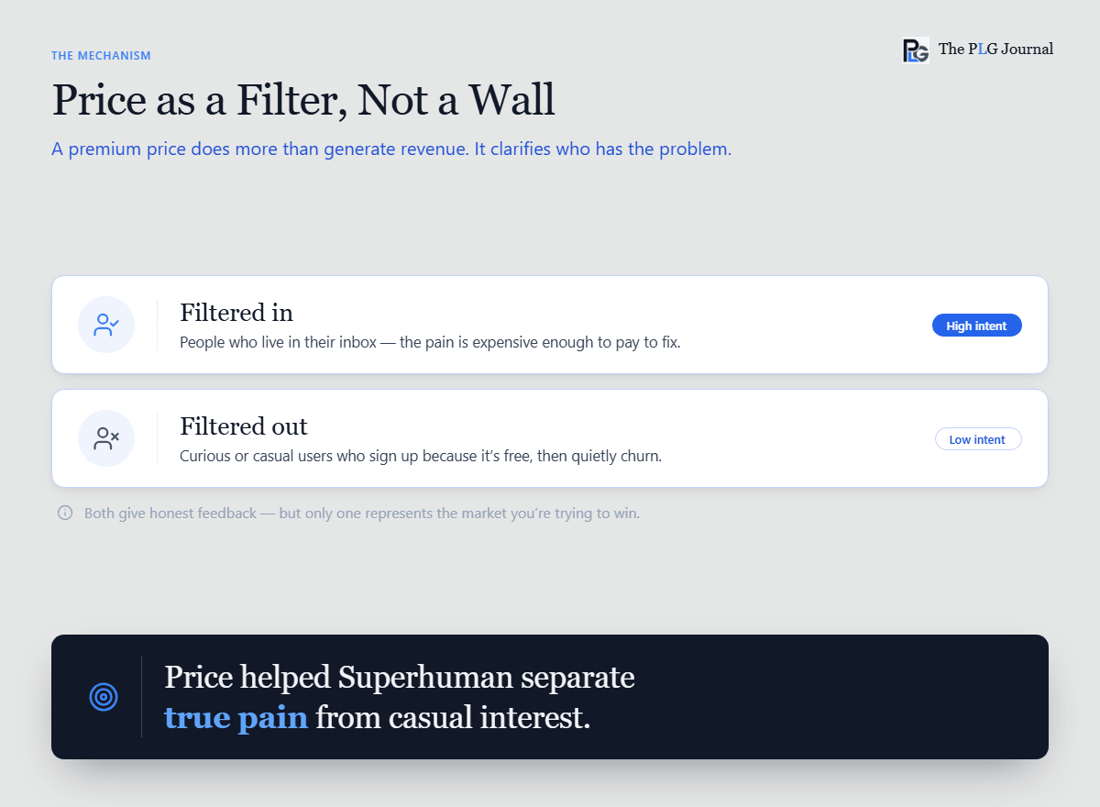Image resolution: width=1100 pixels, height=807 pixels.
Task: Click the "Price as a Filter, Not a Wall" title
Action: pos(303,99)
